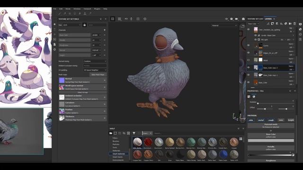Click the Metallic uniform color button
The width and height of the screenshot is (303, 170).
(271, 148)
